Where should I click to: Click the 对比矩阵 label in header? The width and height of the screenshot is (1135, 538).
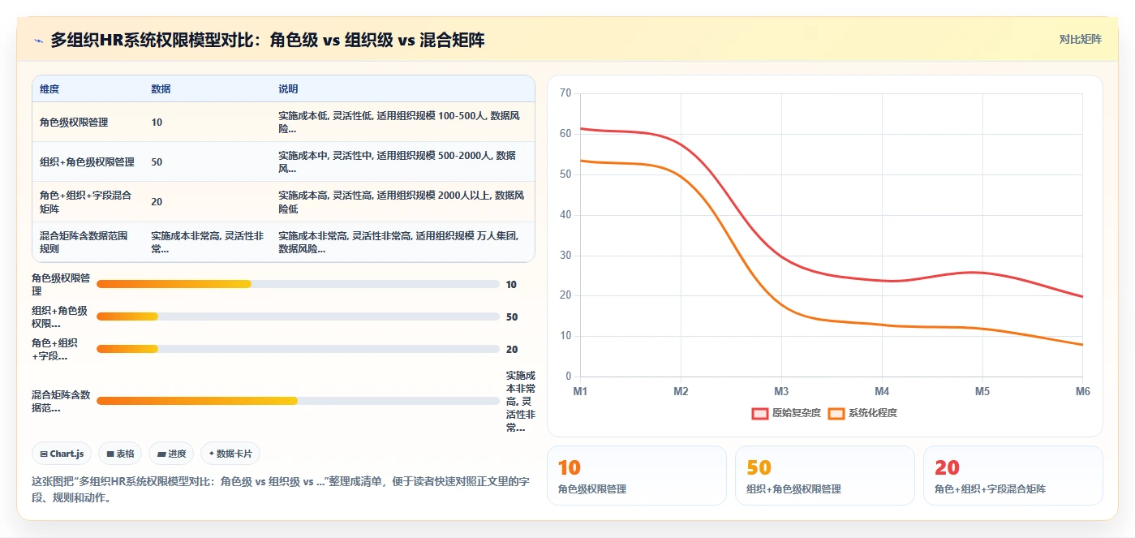1080,39
